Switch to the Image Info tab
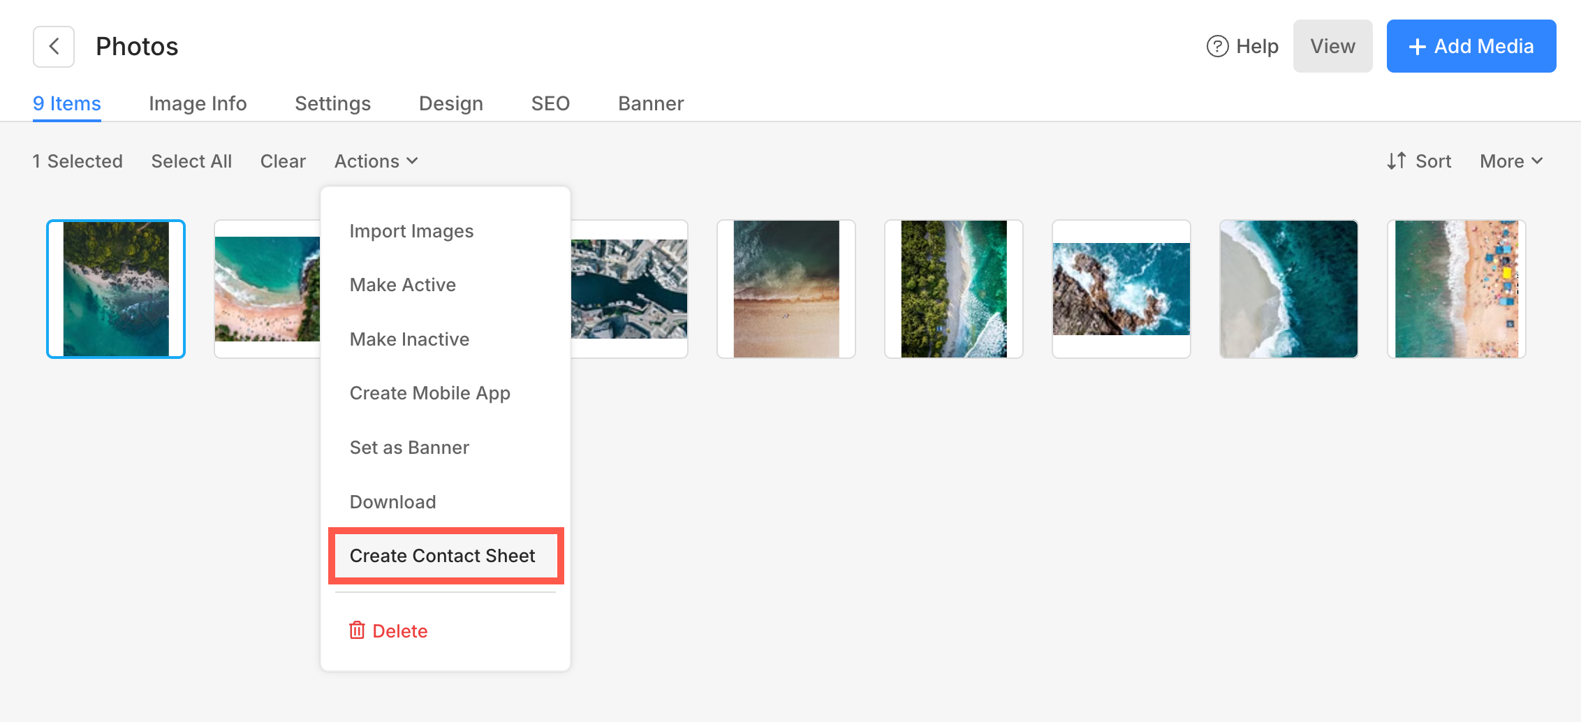 [198, 103]
